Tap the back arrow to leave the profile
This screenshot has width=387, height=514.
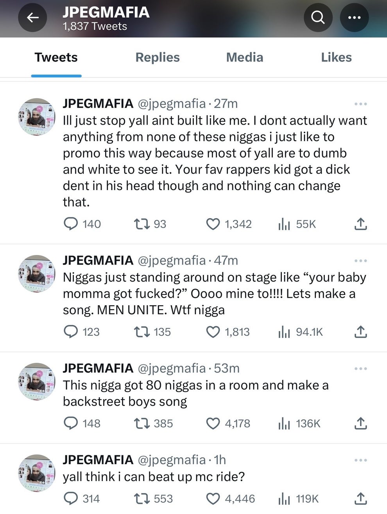33,17
